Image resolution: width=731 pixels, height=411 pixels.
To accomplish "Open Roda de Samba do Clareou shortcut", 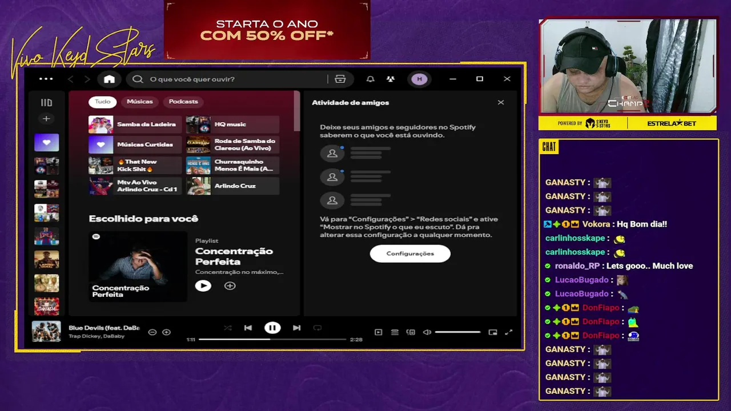I will (x=232, y=145).
